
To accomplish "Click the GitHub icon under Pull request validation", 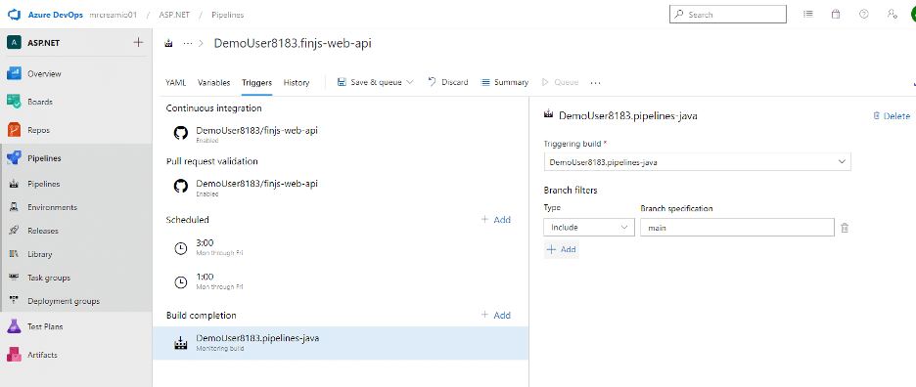I will [x=181, y=187].
